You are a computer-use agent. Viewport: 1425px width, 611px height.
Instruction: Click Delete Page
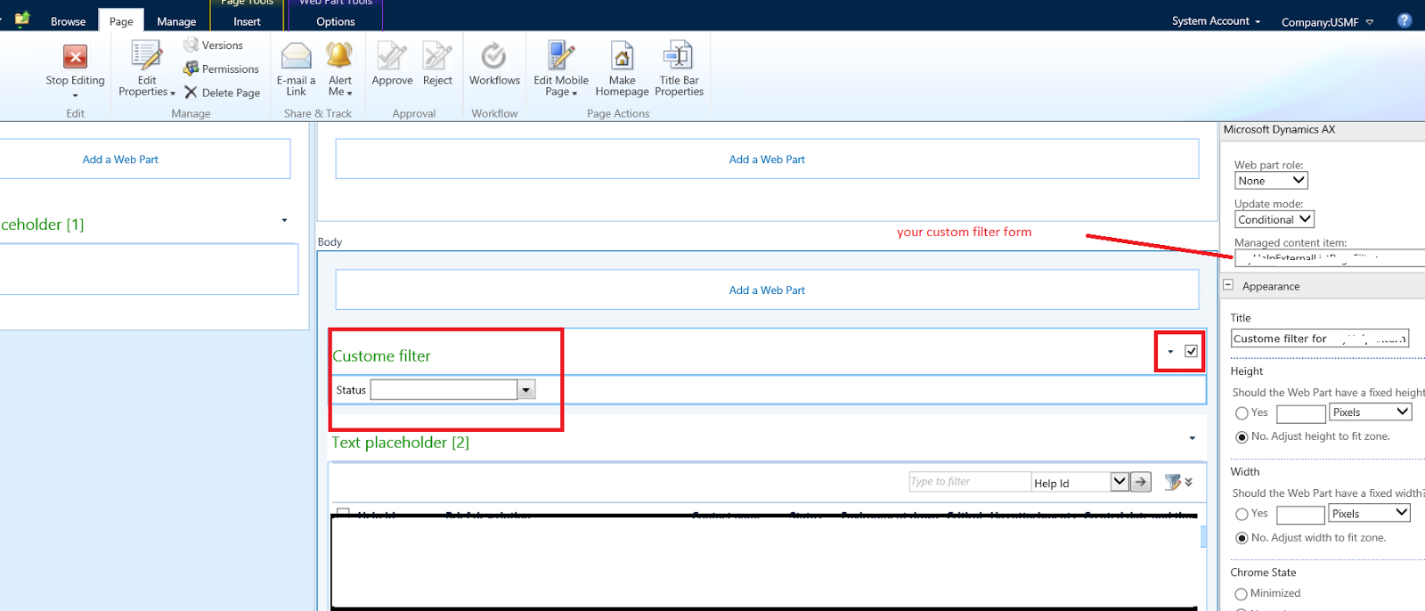222,93
